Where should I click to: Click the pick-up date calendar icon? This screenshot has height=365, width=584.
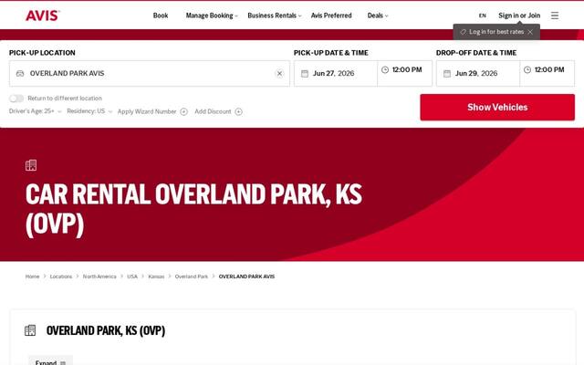point(305,74)
